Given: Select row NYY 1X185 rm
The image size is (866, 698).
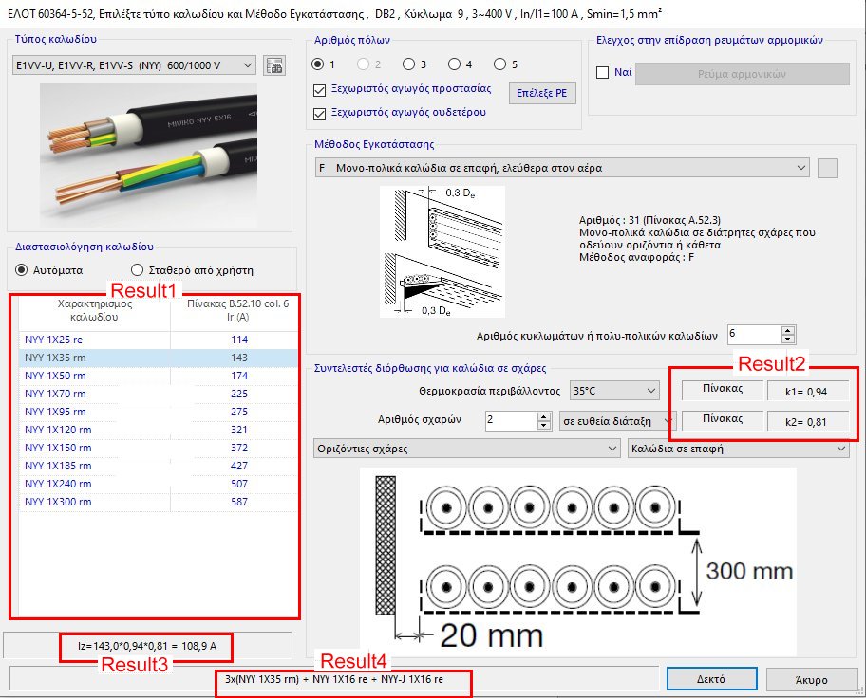Looking at the screenshot, I should tap(158, 466).
